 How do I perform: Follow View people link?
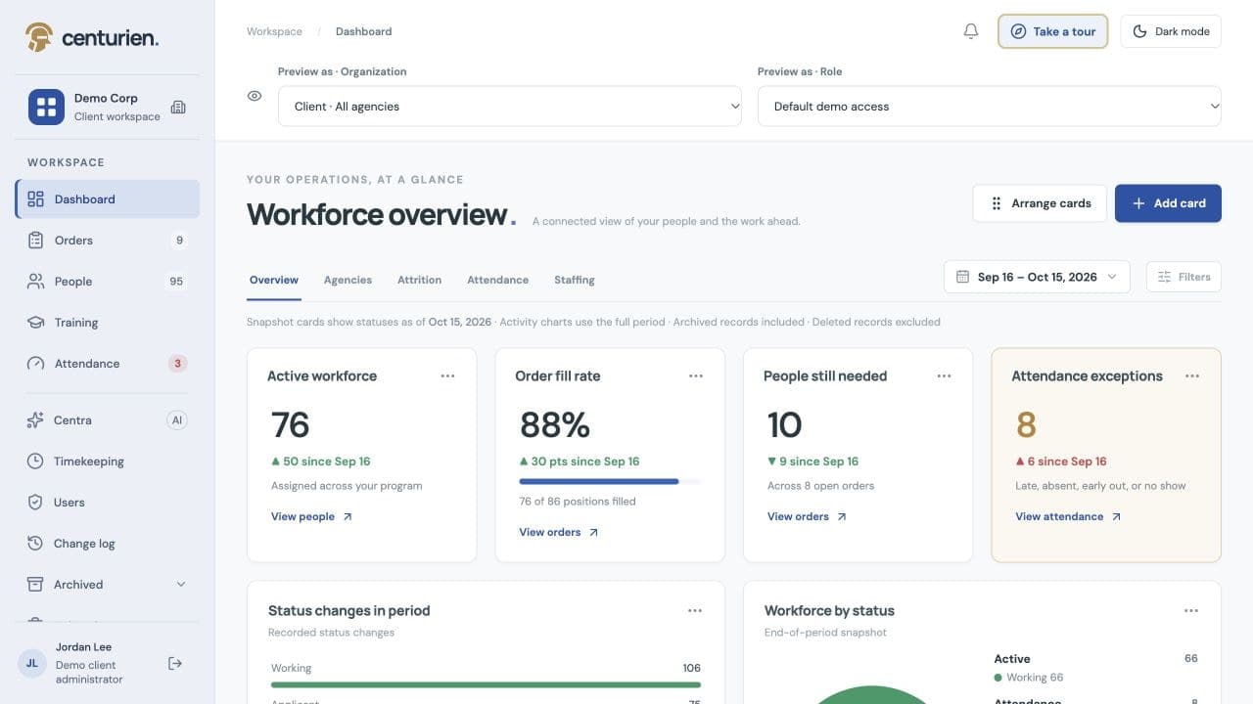(311, 516)
